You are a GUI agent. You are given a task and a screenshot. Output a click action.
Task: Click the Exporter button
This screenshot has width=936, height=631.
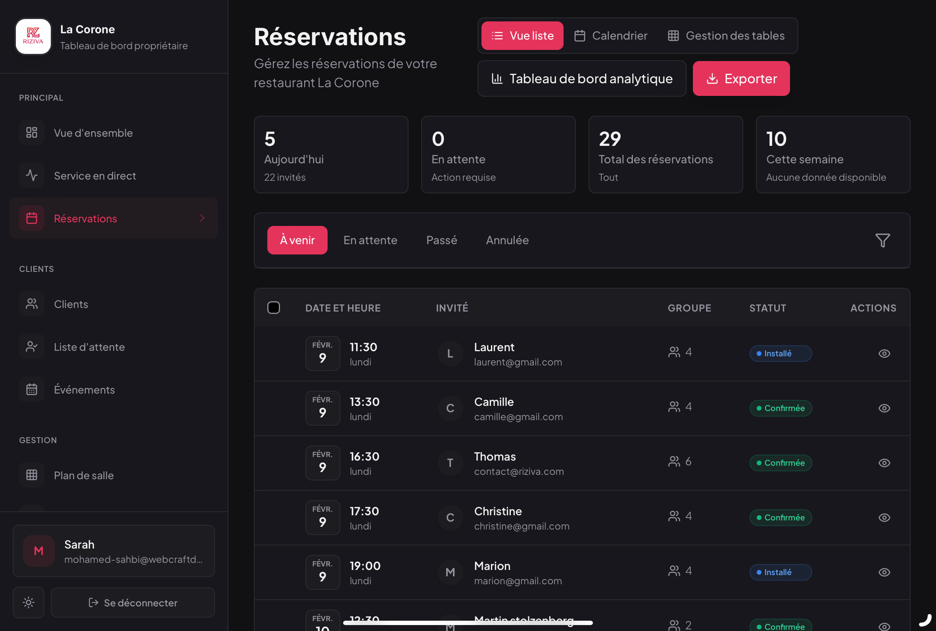point(741,78)
